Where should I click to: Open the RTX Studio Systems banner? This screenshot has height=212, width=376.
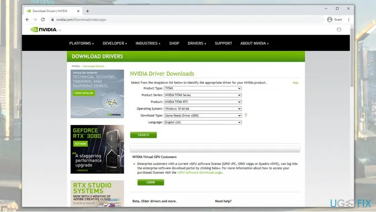click(x=97, y=193)
